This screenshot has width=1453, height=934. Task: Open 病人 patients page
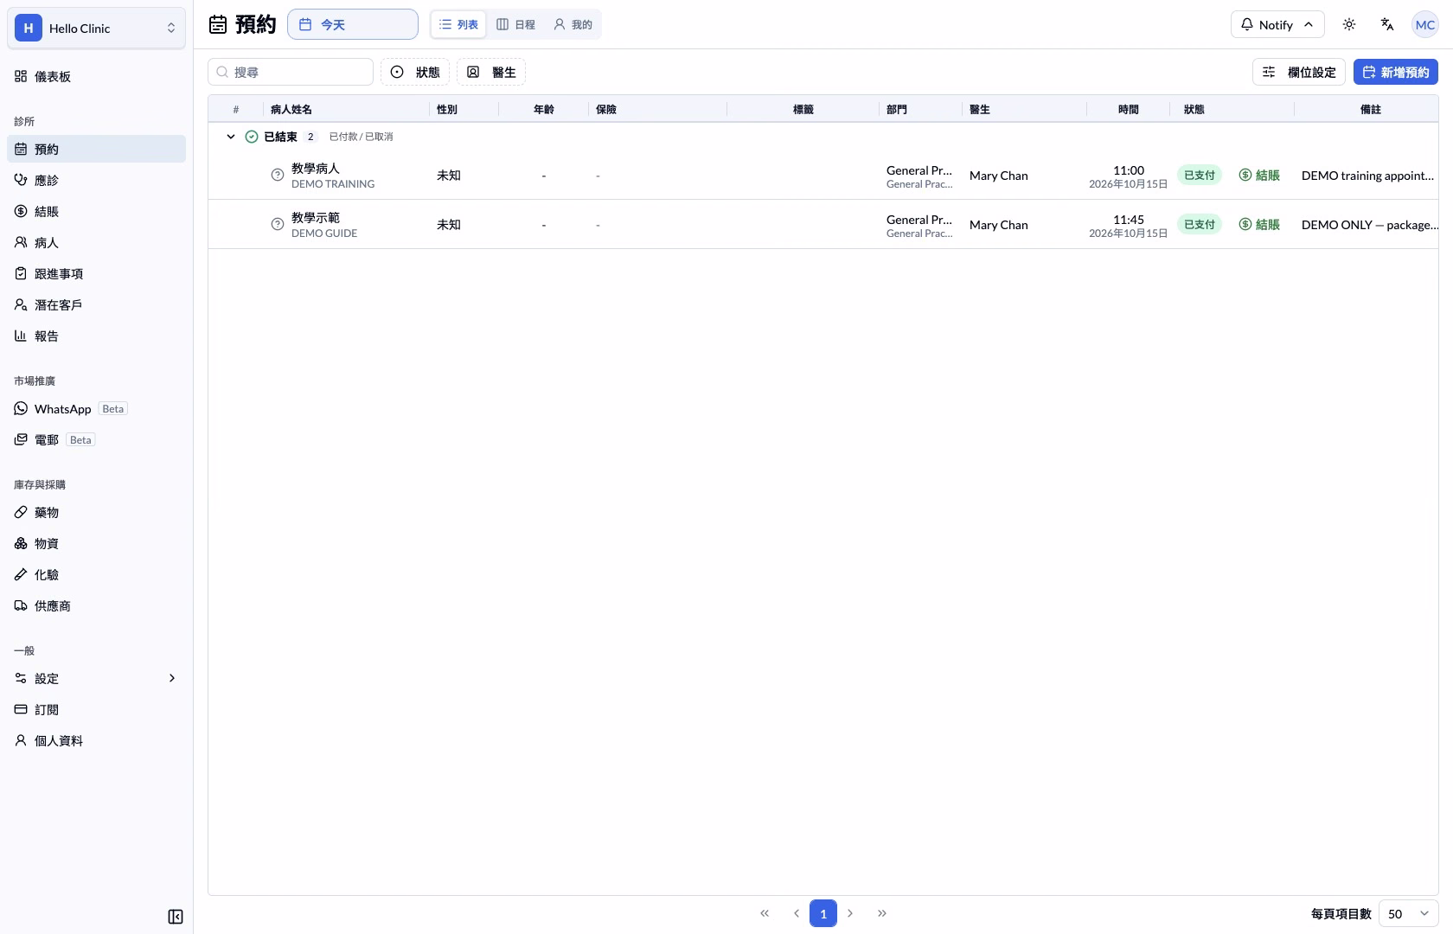[96, 243]
